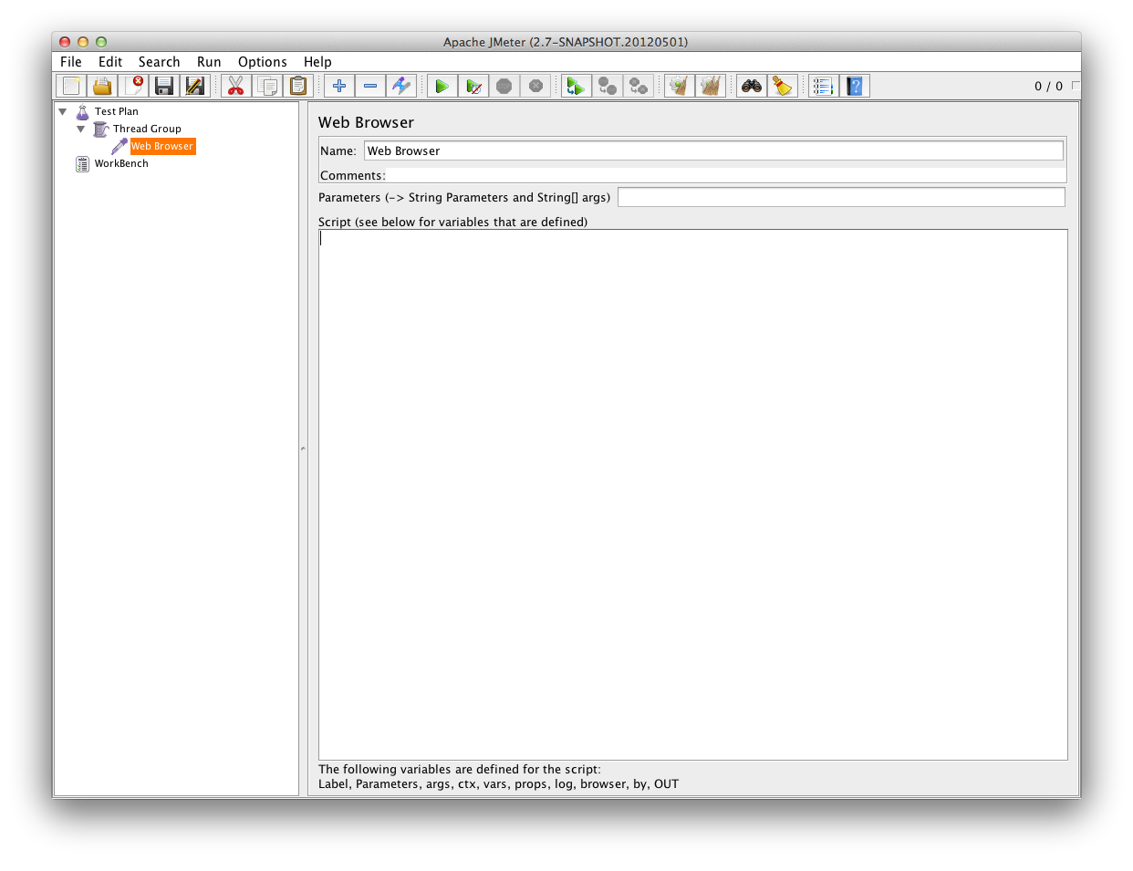Save the test plan using the disk icon
This screenshot has width=1133, height=871.
pos(163,85)
